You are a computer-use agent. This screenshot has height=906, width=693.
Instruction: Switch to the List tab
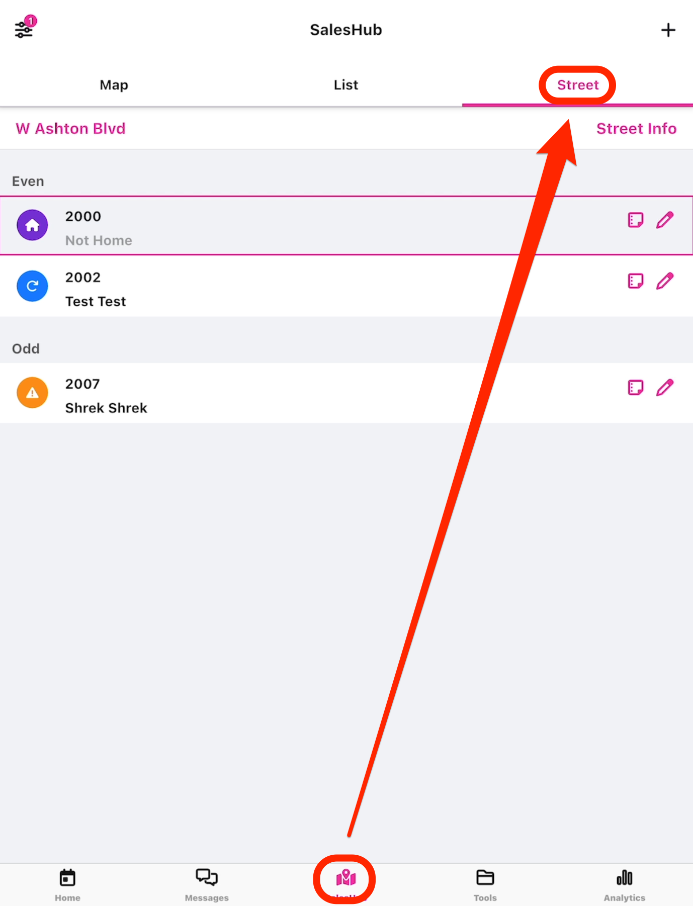tap(346, 85)
